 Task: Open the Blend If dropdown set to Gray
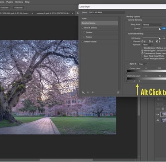point(143,64)
